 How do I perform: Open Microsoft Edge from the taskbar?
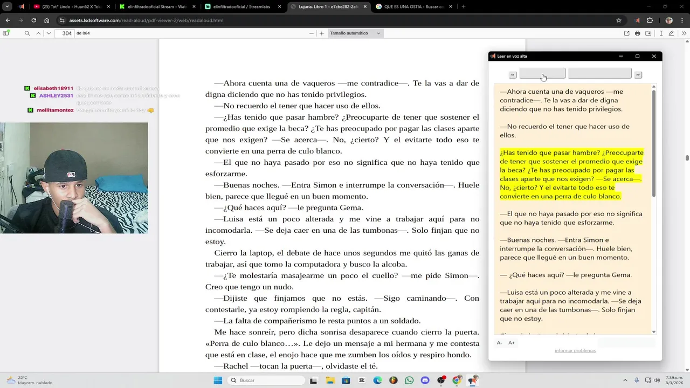(377, 380)
